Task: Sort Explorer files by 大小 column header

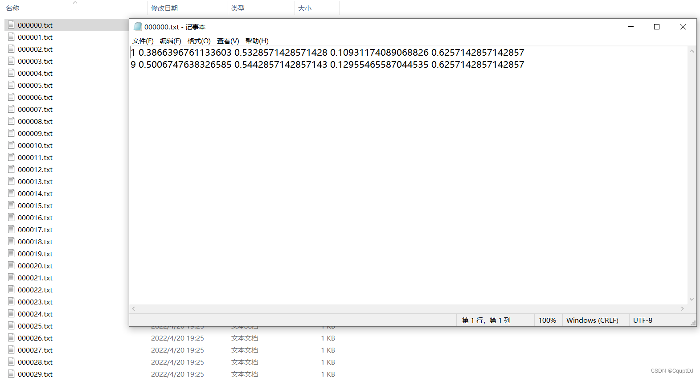Action: click(x=305, y=8)
